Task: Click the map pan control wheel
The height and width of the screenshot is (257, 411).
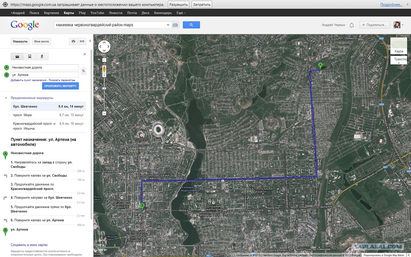Action: [104, 47]
